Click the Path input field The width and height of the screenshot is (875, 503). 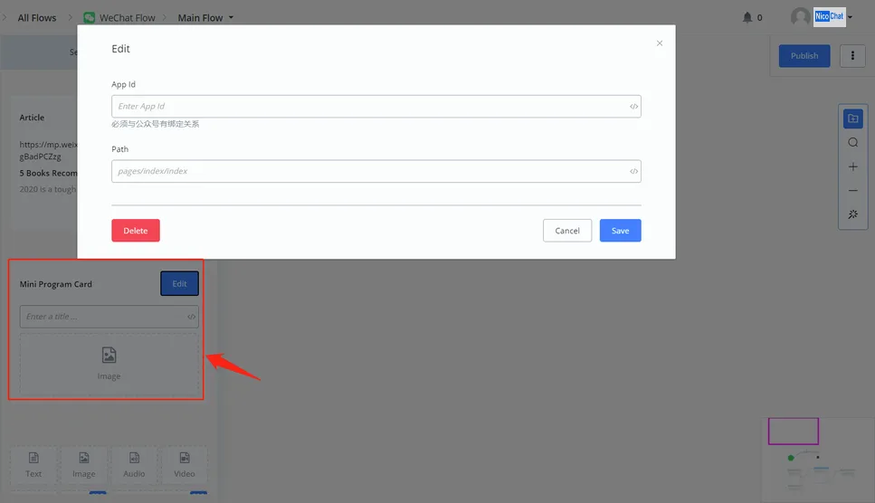tap(376, 171)
